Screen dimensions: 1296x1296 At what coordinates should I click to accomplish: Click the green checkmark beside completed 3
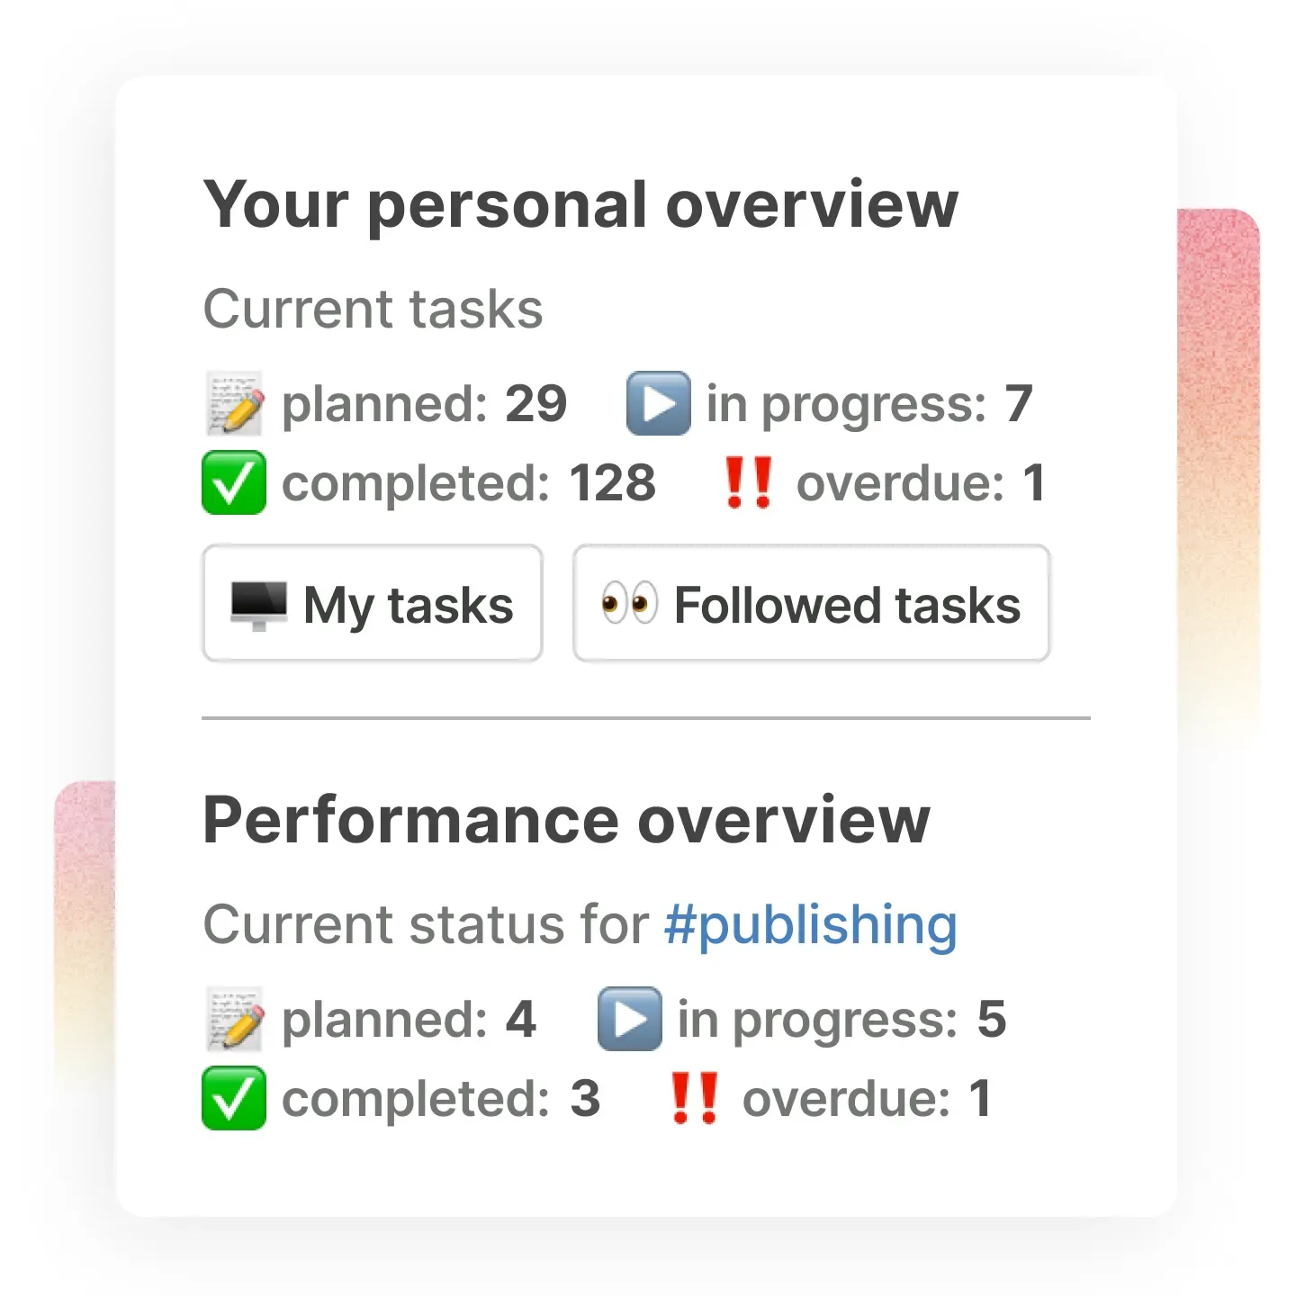point(234,1099)
